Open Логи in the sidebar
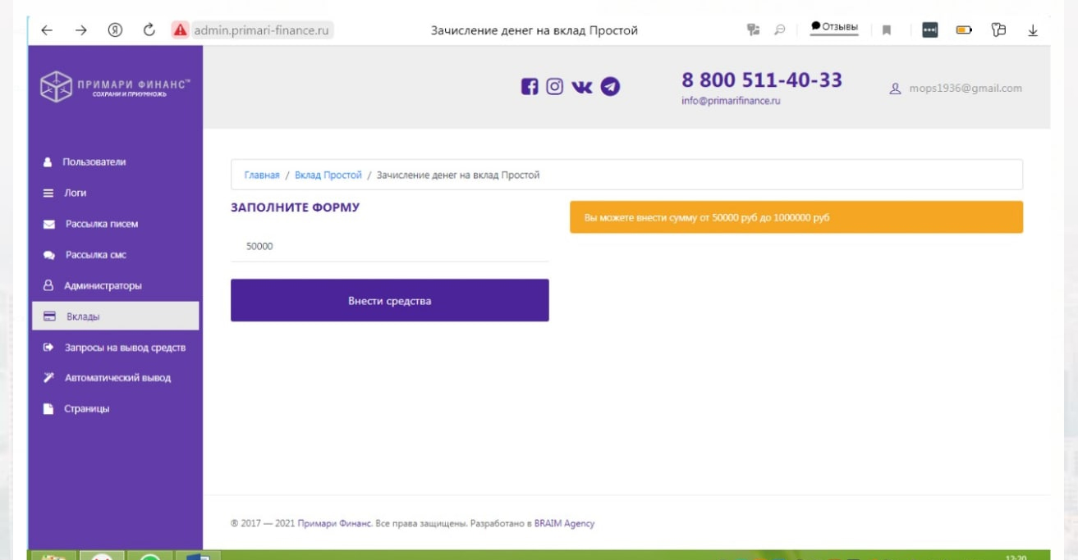Viewport: 1078px width, 560px height. [76, 193]
